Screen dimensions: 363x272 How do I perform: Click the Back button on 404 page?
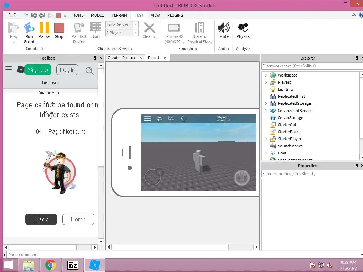(x=41, y=219)
